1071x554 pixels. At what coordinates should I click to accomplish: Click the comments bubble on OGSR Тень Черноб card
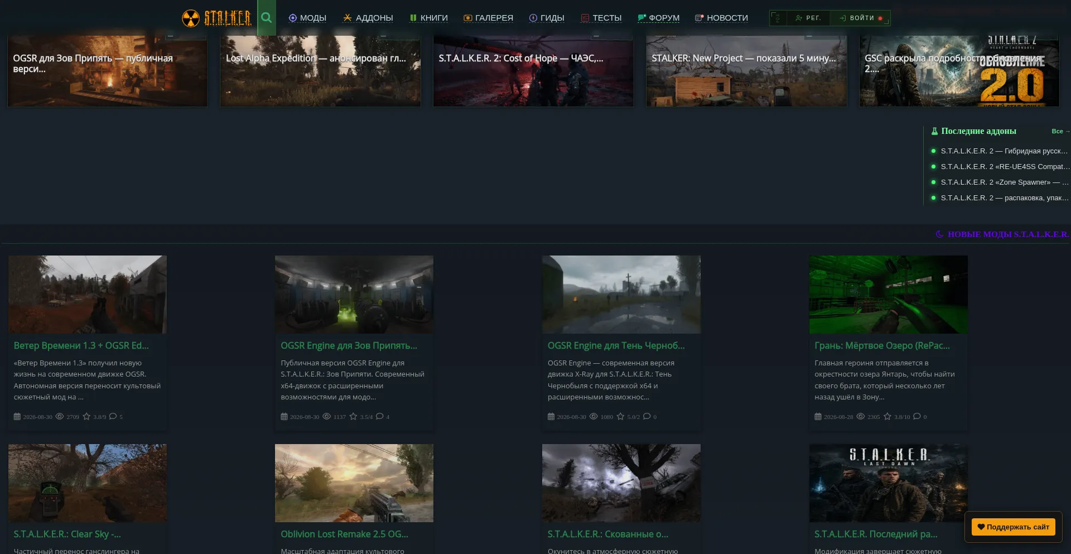coord(647,416)
